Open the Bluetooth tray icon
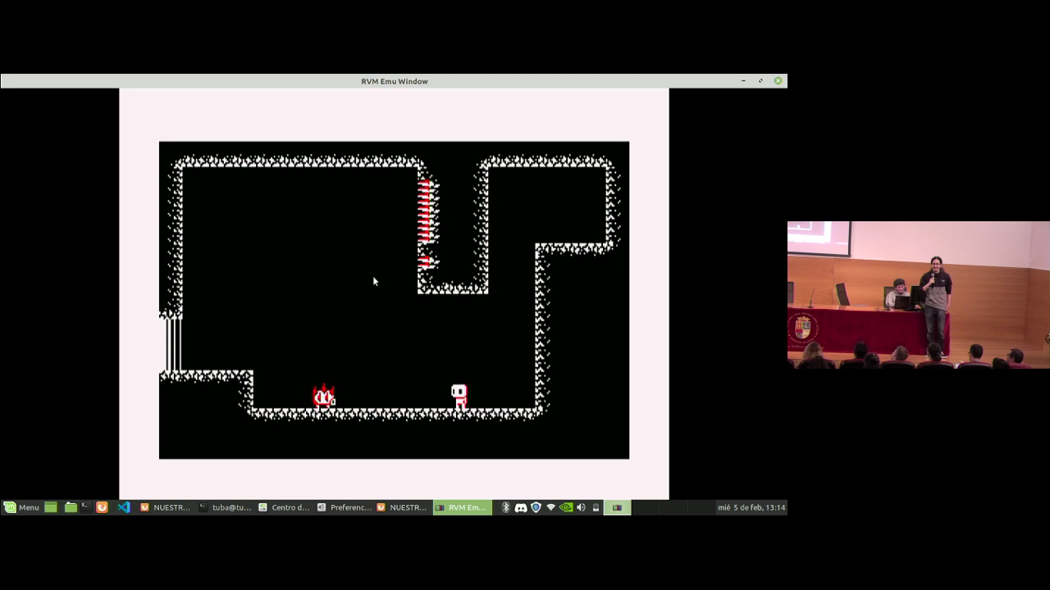Screen dimensions: 1050x590 point(506,507)
